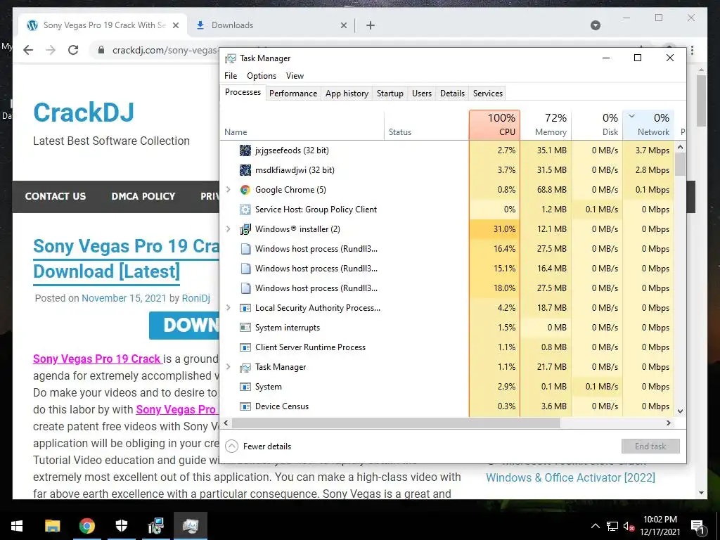This screenshot has height=540, width=720.
Task: Expand the Windows installer (2) group
Action: (229, 229)
